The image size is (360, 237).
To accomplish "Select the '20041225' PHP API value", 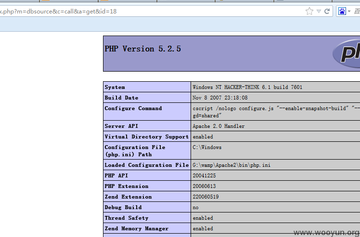I will [x=204, y=175].
